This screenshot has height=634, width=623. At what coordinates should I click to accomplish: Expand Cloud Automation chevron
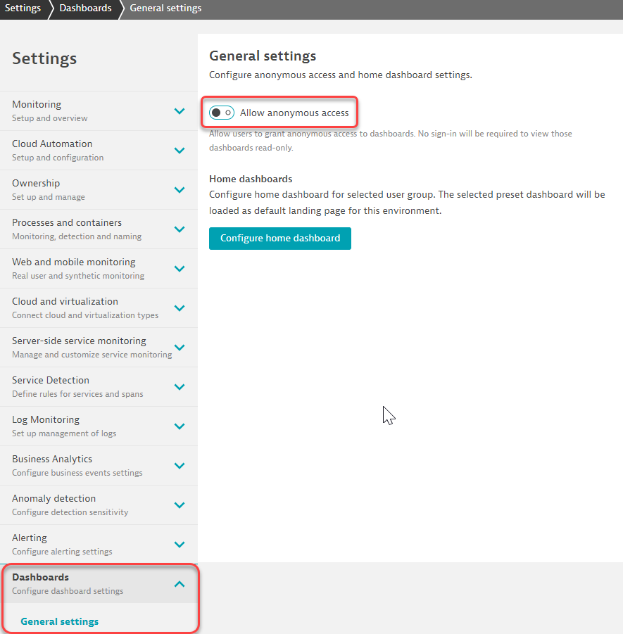point(180,151)
